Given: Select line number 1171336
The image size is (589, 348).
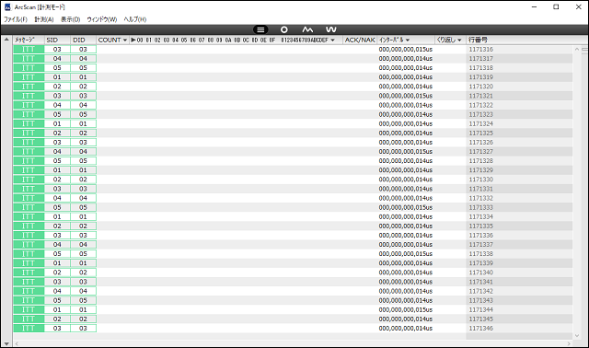Looking at the screenshot, I should pyautogui.click(x=480, y=236).
